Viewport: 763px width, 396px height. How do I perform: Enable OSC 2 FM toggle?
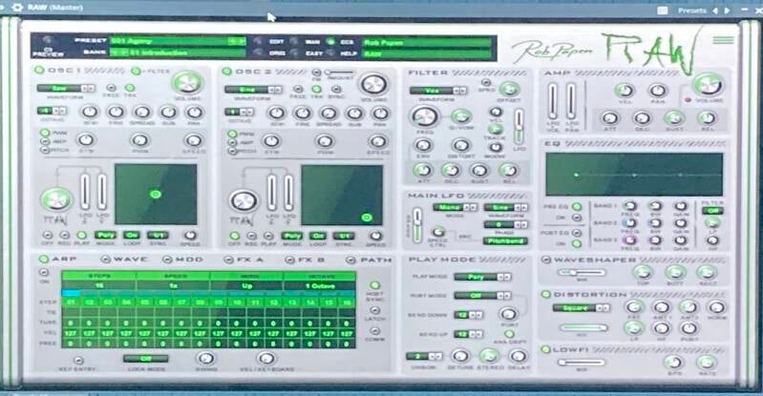click(316, 72)
